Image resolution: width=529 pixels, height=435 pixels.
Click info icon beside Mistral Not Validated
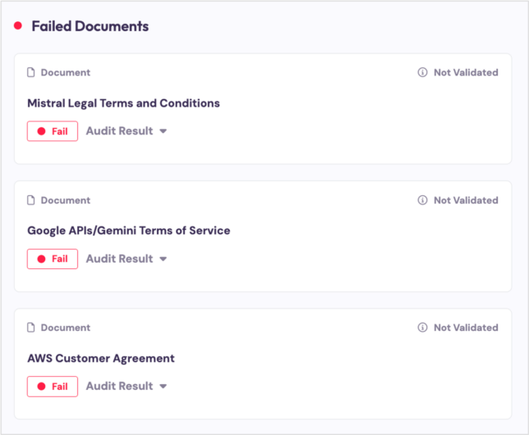pyautogui.click(x=422, y=72)
